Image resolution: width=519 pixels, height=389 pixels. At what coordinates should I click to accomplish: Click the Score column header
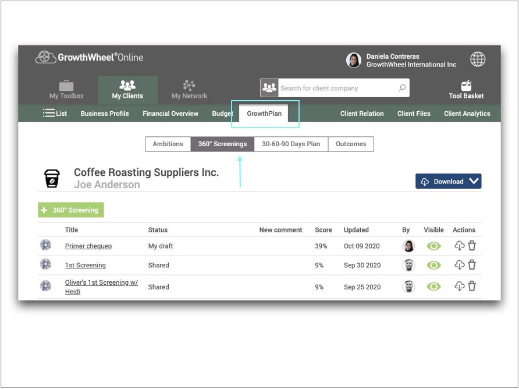[324, 229]
